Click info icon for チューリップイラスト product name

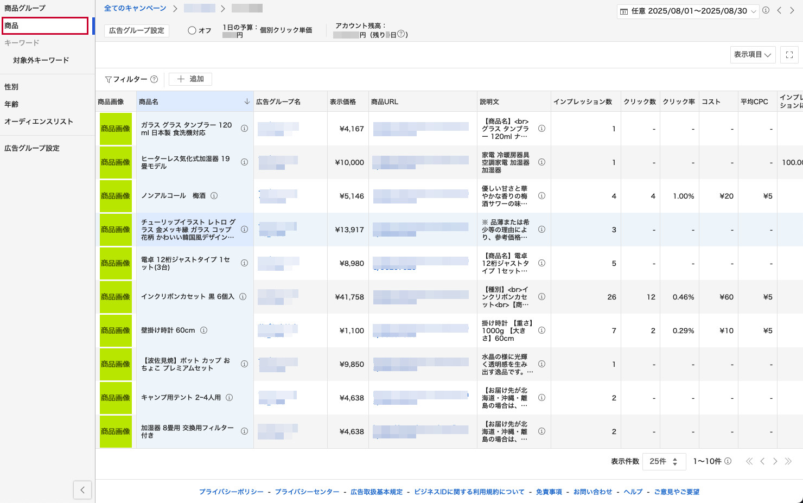point(244,230)
